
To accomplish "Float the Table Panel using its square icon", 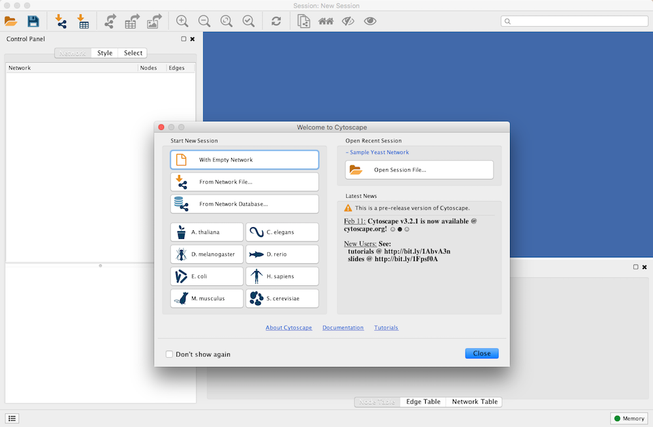I will 636,267.
